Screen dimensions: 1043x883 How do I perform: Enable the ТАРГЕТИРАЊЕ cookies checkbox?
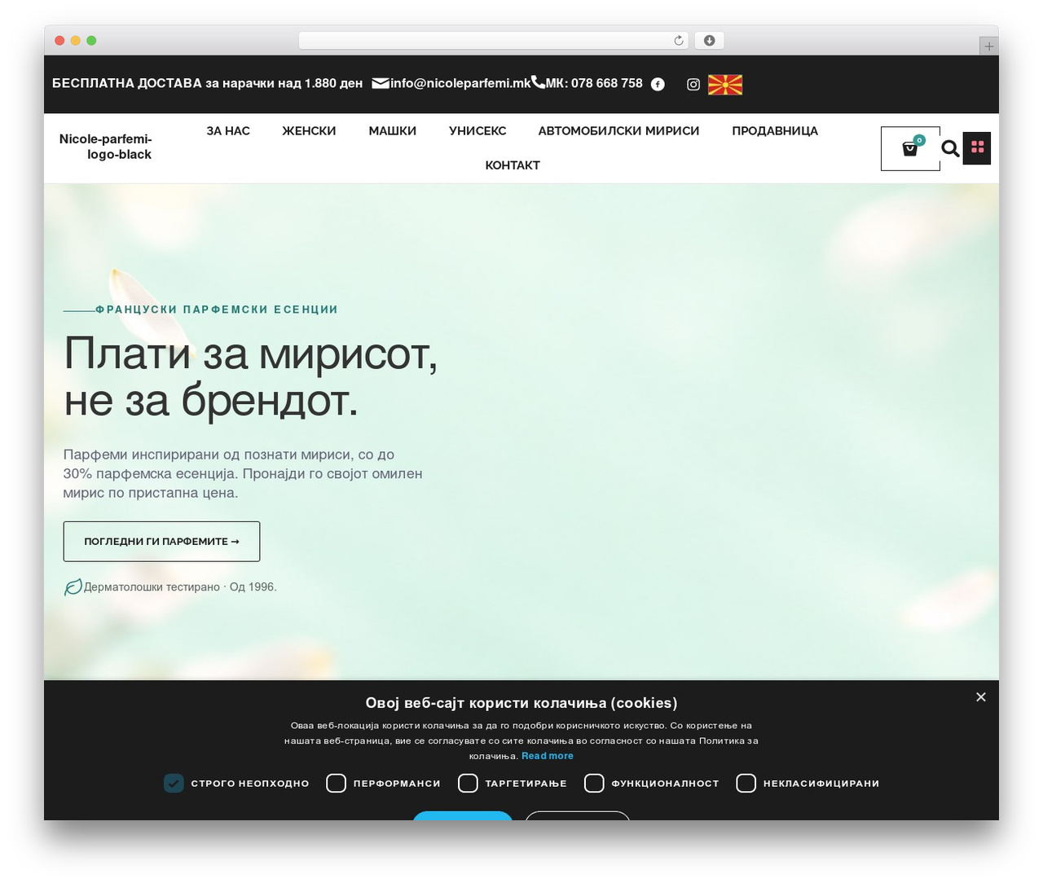point(468,783)
